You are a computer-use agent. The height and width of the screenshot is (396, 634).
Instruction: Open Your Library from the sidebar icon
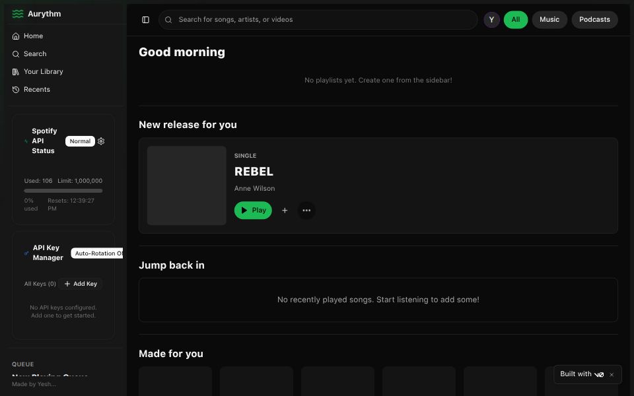tap(15, 71)
